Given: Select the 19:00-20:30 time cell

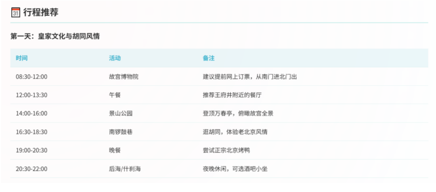Looking at the screenshot, I should coord(31,150).
